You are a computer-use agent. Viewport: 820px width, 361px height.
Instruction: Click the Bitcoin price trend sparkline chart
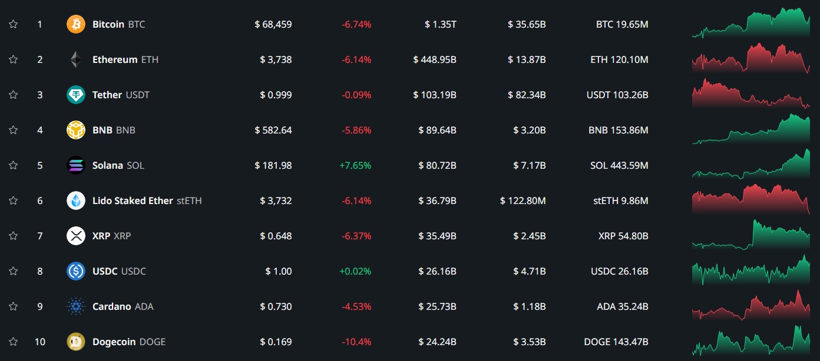point(751,24)
